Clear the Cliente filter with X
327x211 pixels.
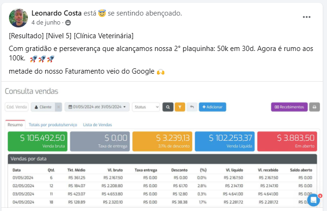[x=59, y=107]
